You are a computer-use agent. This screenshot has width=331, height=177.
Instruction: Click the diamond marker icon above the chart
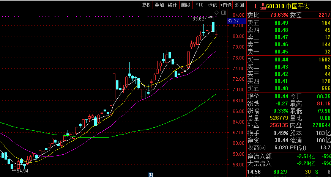point(216,13)
